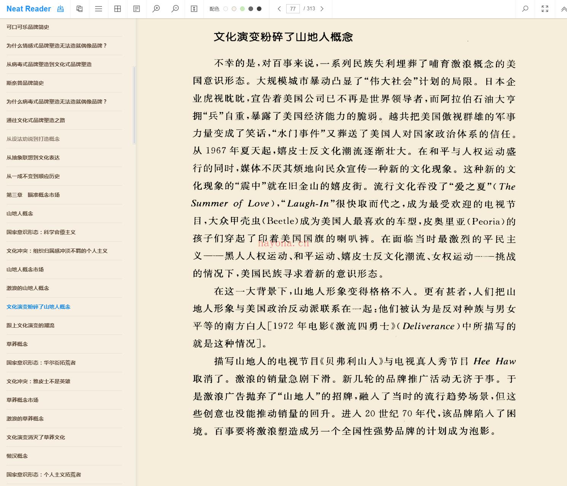Viewport: 567px width, 486px height.
Task: Open the notes panel icon
Action: (137, 9)
